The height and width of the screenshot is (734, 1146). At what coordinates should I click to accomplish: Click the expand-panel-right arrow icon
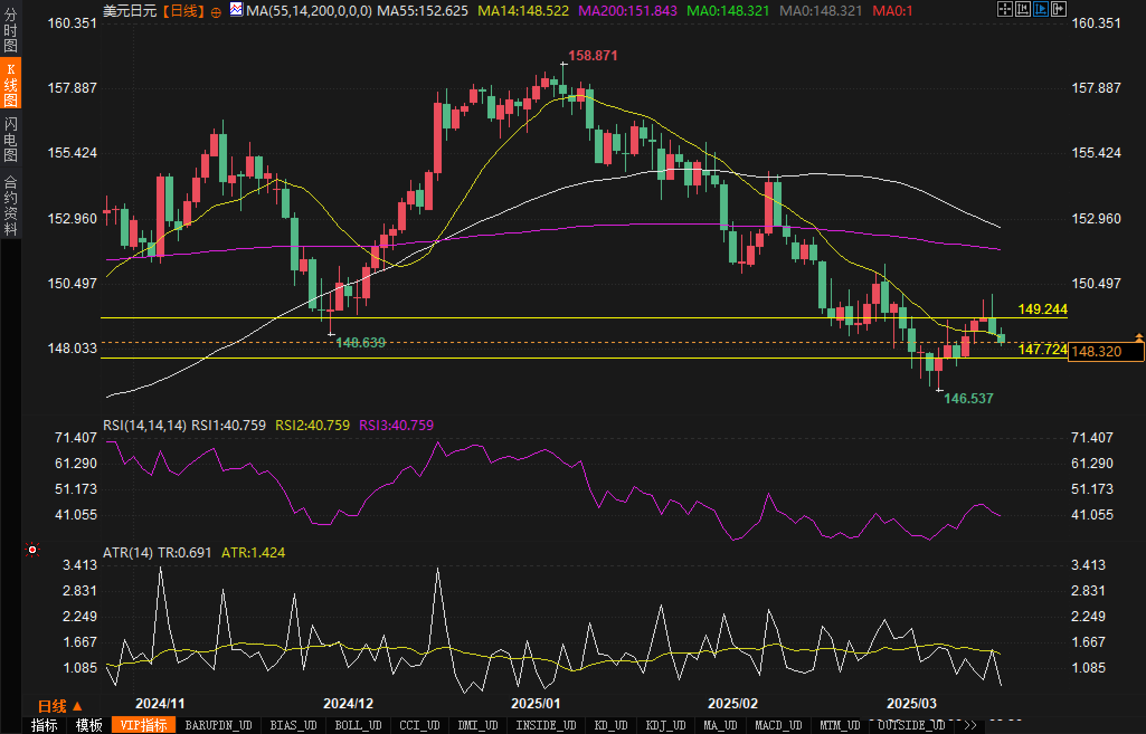(x=1059, y=9)
